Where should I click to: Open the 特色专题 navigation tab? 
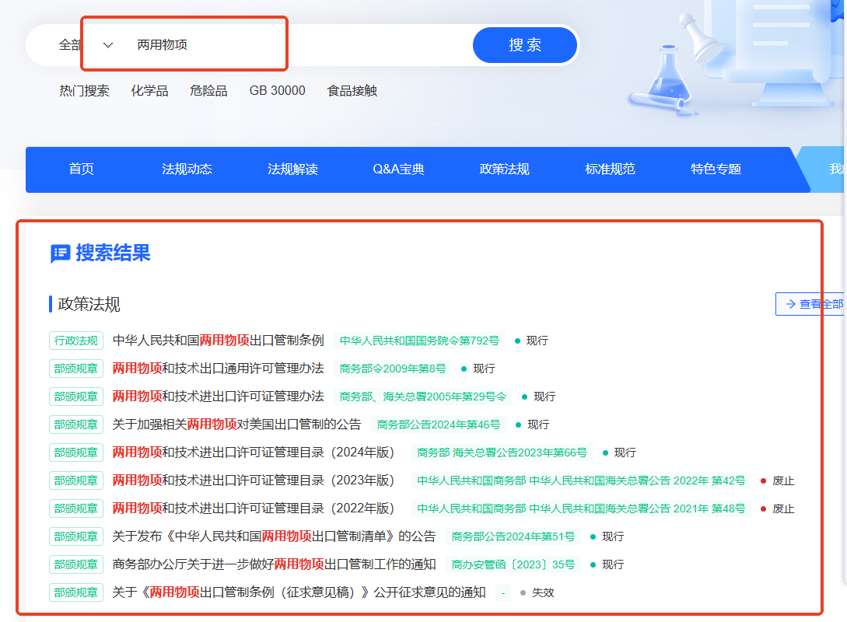pos(716,169)
